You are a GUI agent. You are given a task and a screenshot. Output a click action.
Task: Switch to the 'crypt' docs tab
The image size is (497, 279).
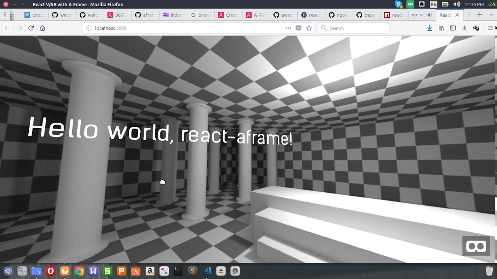[x=34, y=15]
